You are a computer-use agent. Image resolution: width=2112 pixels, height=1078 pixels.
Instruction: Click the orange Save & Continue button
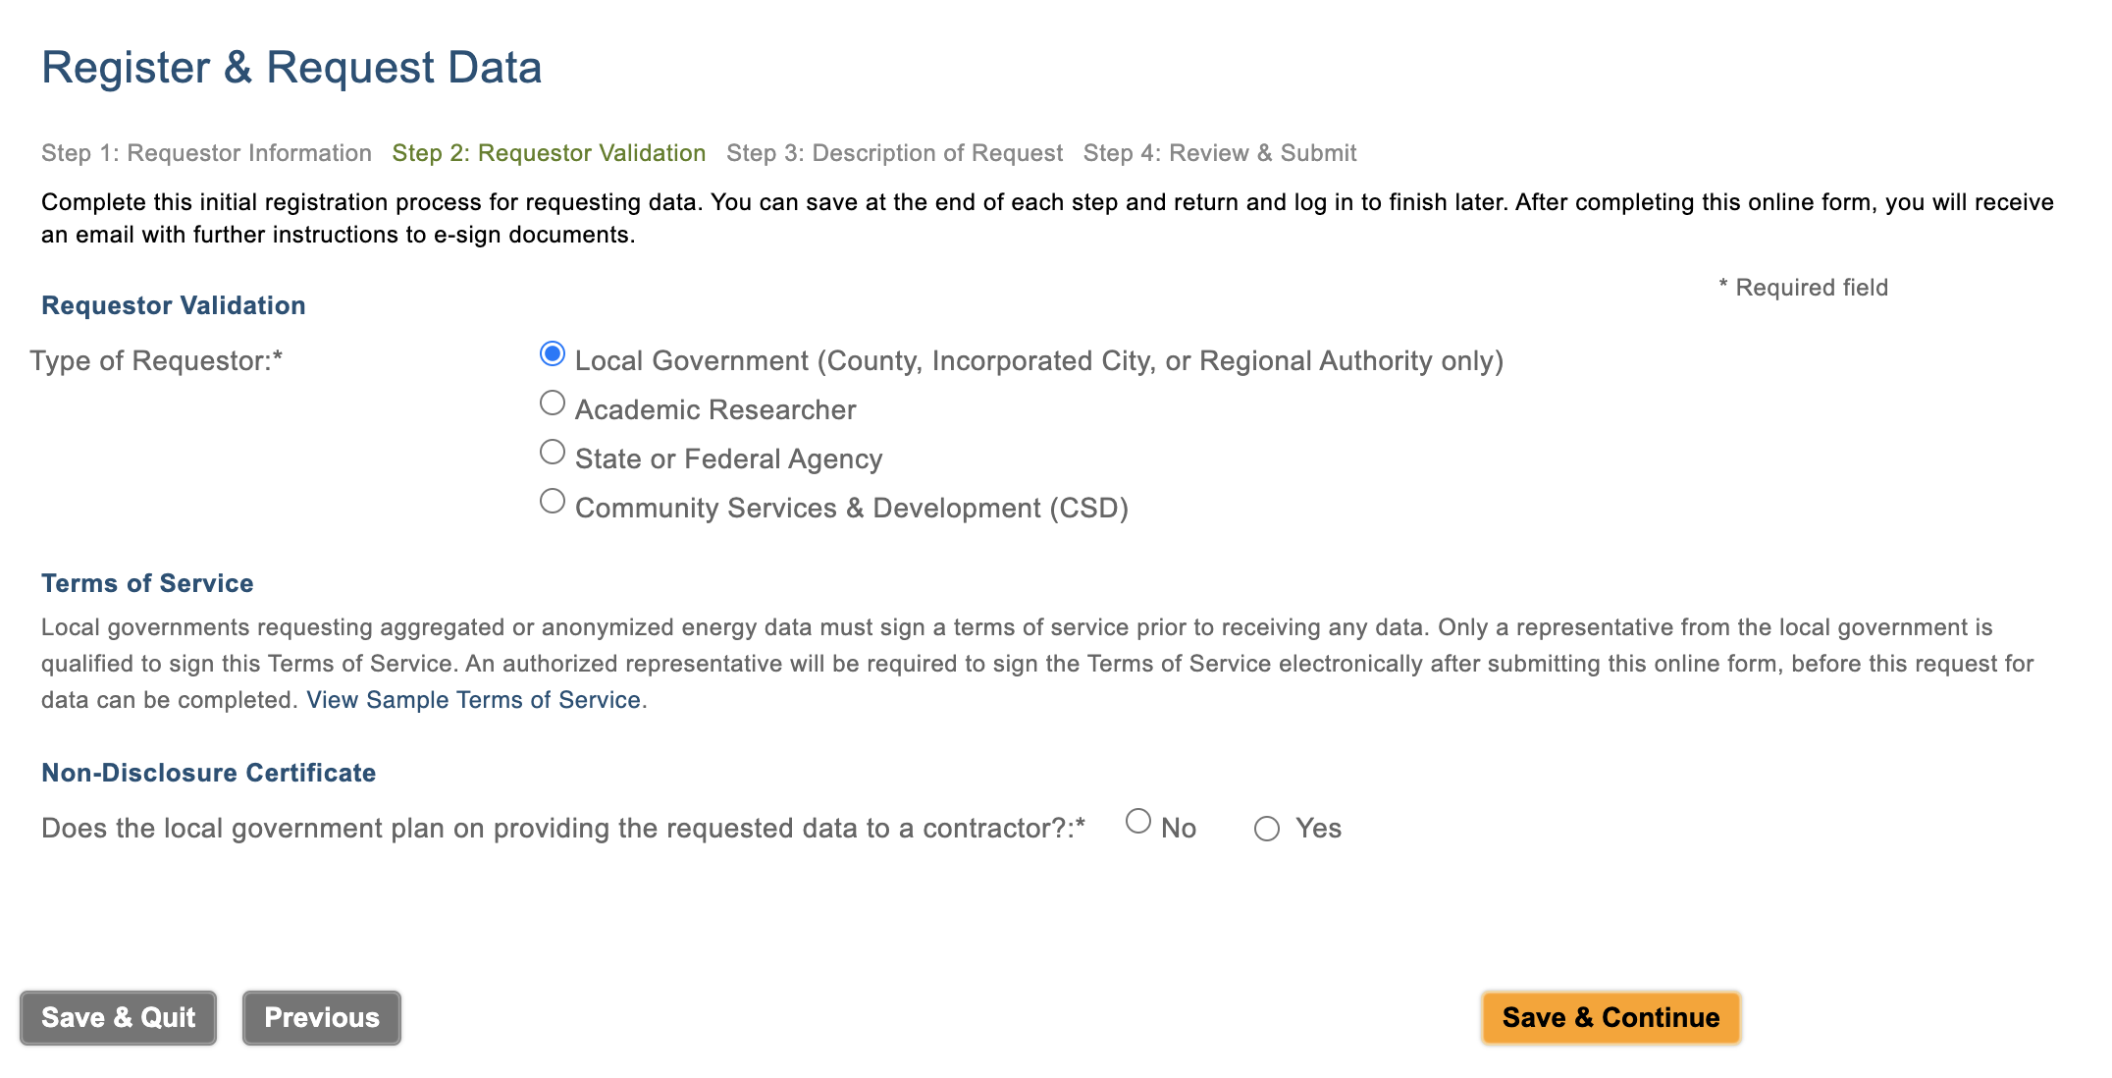coord(1610,1018)
